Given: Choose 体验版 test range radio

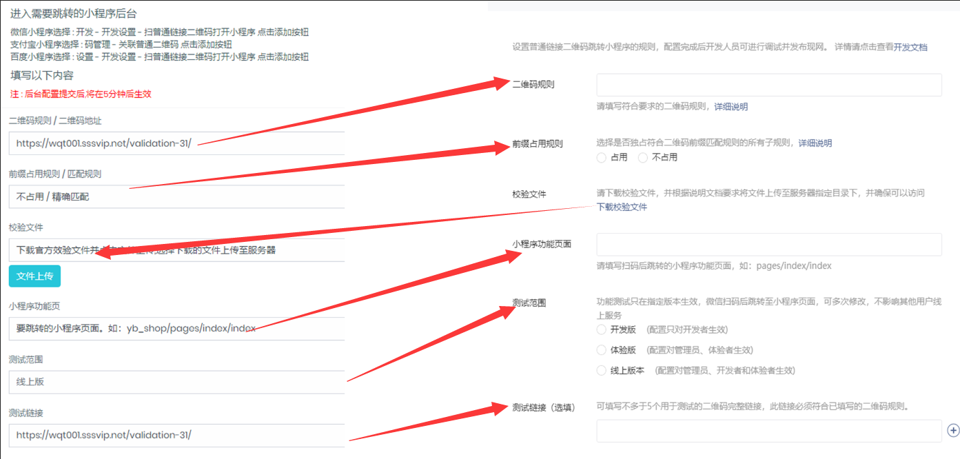Looking at the screenshot, I should [602, 350].
